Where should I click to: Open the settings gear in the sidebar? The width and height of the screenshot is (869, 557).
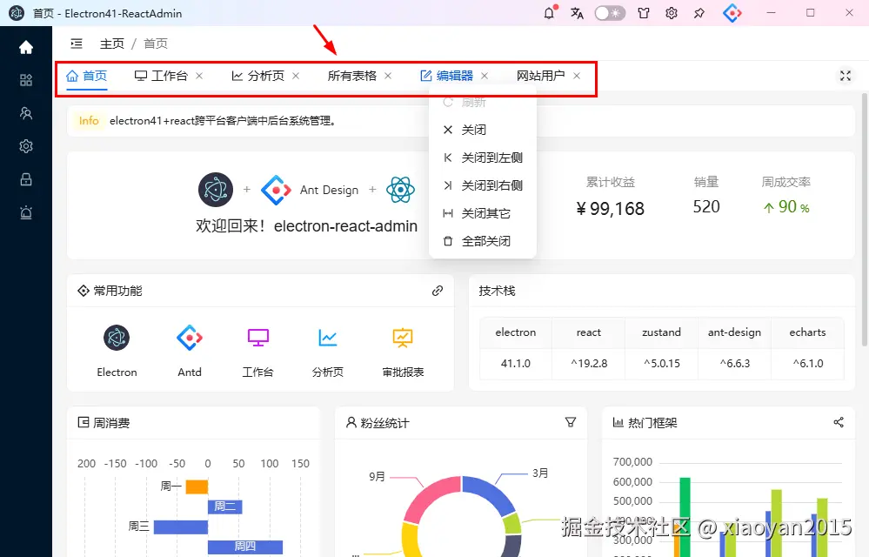click(x=26, y=146)
